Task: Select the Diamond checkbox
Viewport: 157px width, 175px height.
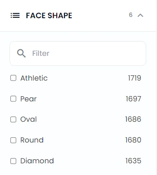Action: [13, 161]
